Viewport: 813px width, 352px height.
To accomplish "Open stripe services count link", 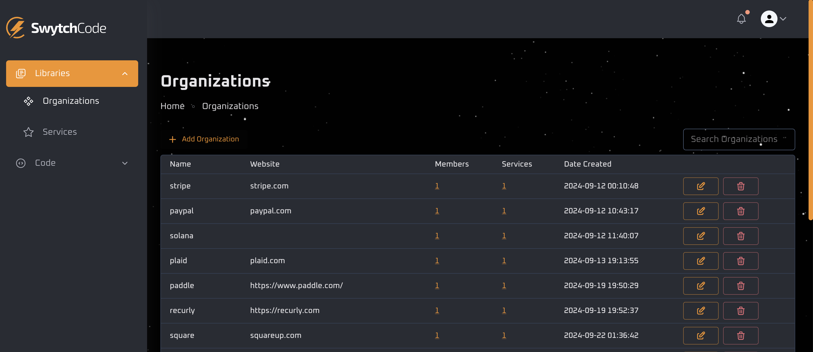I will point(504,186).
